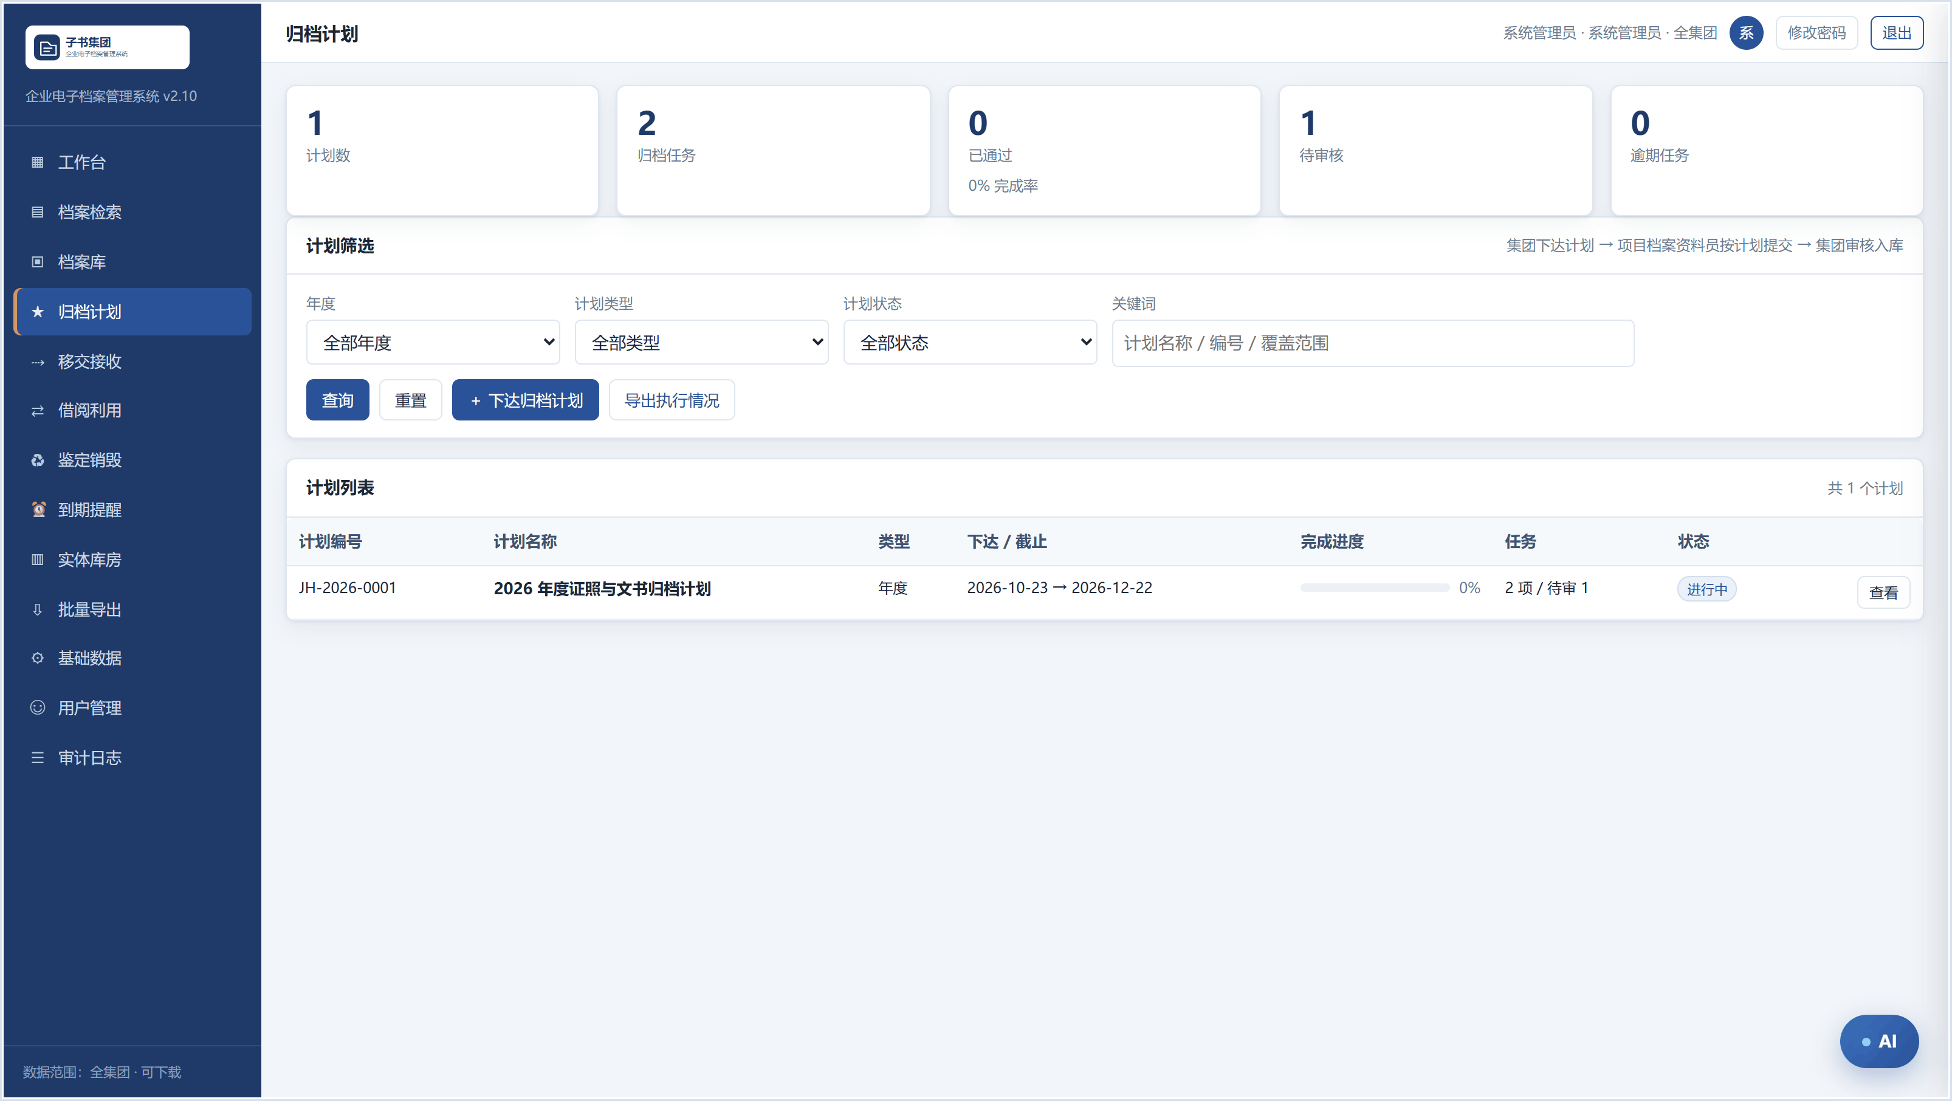Click the gear icon beside 基础数据
The height and width of the screenshot is (1101, 1952).
click(x=37, y=659)
